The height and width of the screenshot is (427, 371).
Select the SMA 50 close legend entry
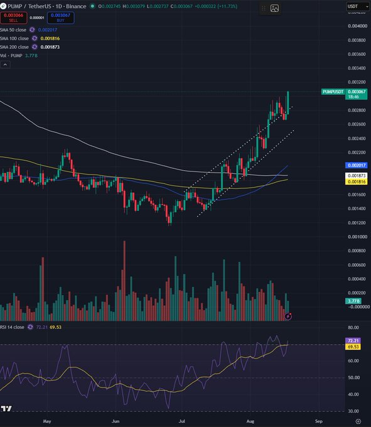13,30
